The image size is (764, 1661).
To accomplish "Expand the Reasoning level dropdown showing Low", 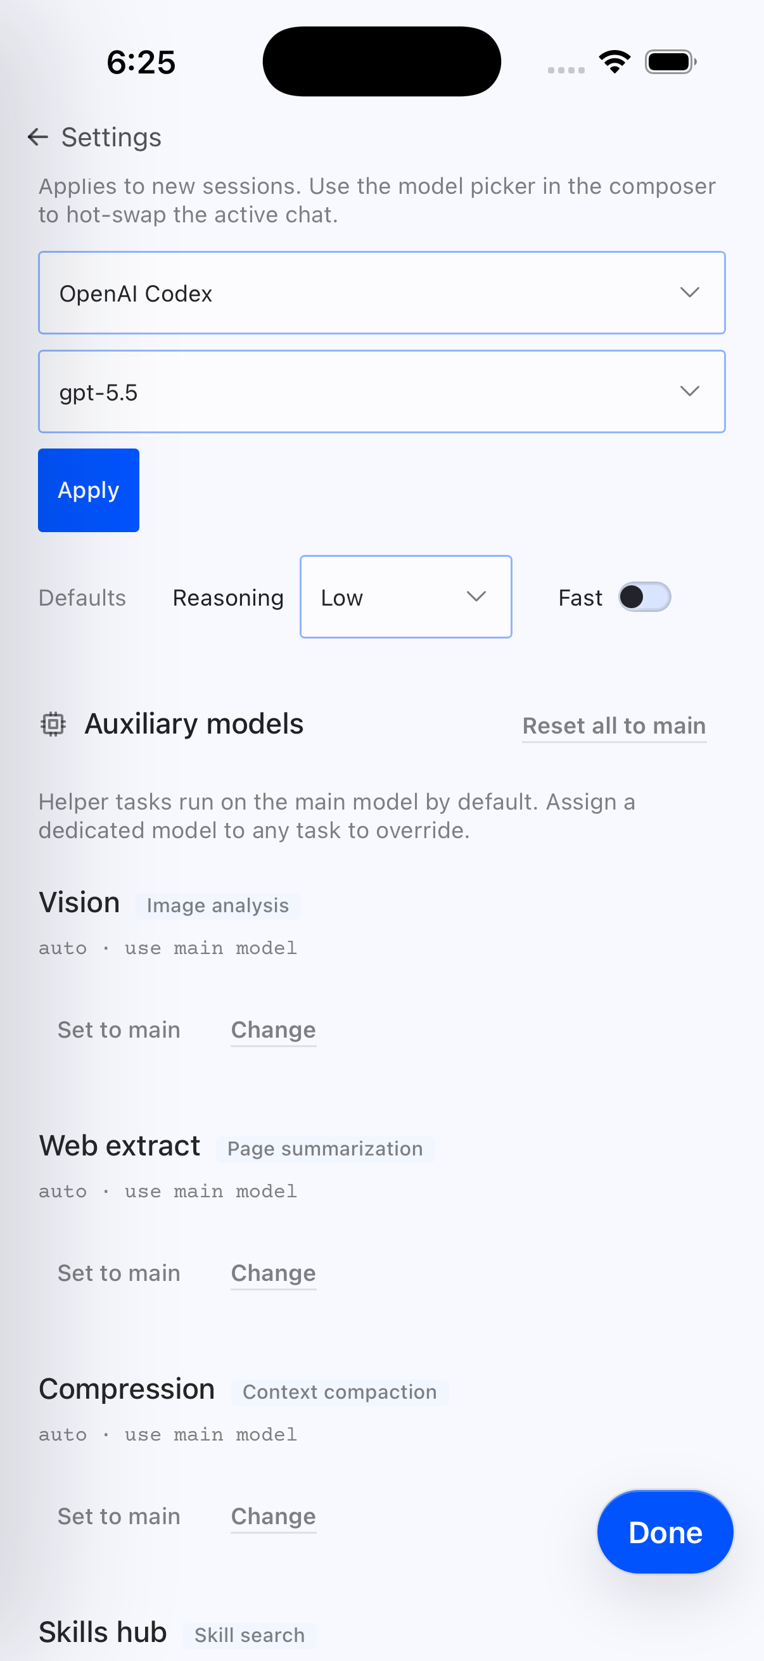I will click(406, 597).
